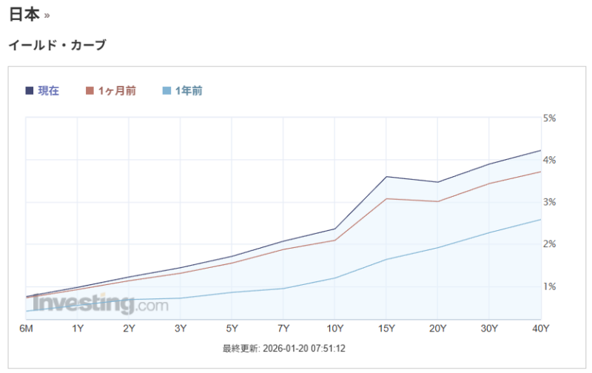
Task: Select the 1年前 curve point at 10Y
Action: [x=334, y=278]
